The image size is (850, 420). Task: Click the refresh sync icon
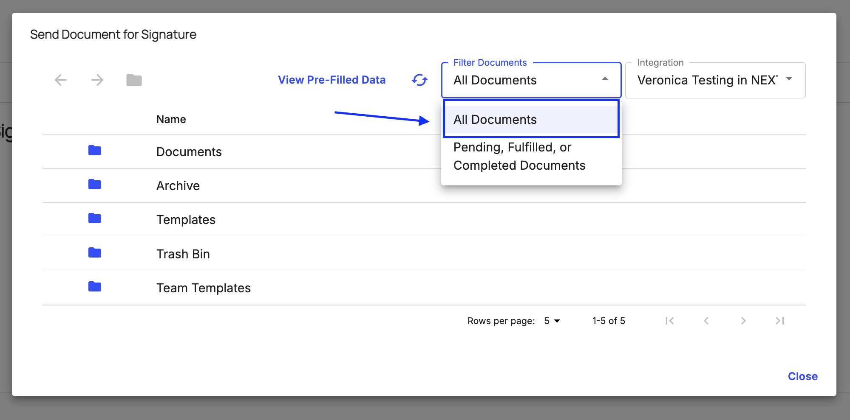(419, 80)
